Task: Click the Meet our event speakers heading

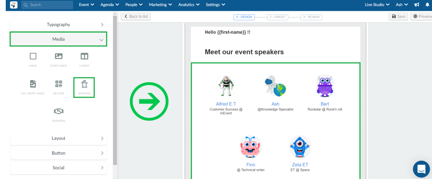Action: (244, 52)
